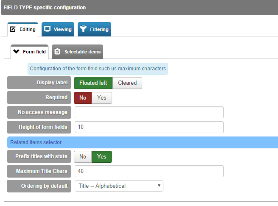Image resolution: width=278 pixels, height=206 pixels.
Task: Set Required to Yes
Action: point(102,98)
